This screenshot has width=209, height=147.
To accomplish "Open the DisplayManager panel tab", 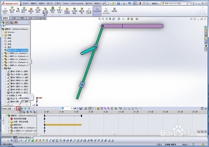I will click(x=16, y=23).
